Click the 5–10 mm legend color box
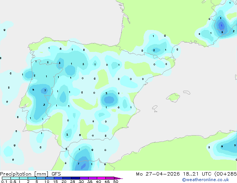This screenshot has width=237, height=183. tap(41, 178)
